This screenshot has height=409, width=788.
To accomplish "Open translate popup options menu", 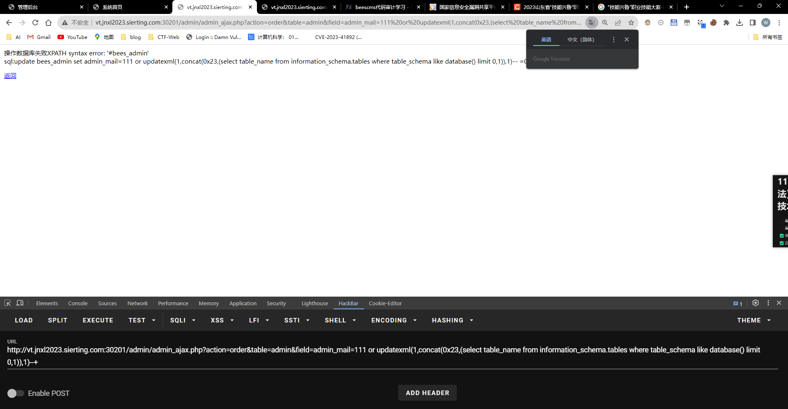I will (x=614, y=39).
